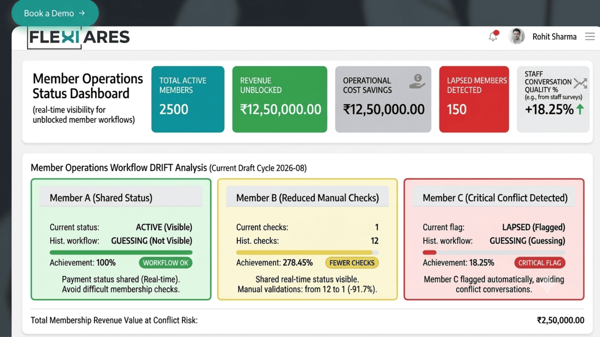Click Rohit Sharma's profile avatar
Viewport: 600px width, 337px height.
516,36
